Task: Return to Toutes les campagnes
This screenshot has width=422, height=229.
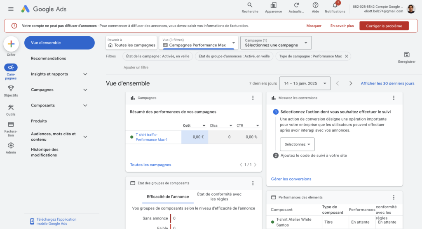Action: point(131,43)
